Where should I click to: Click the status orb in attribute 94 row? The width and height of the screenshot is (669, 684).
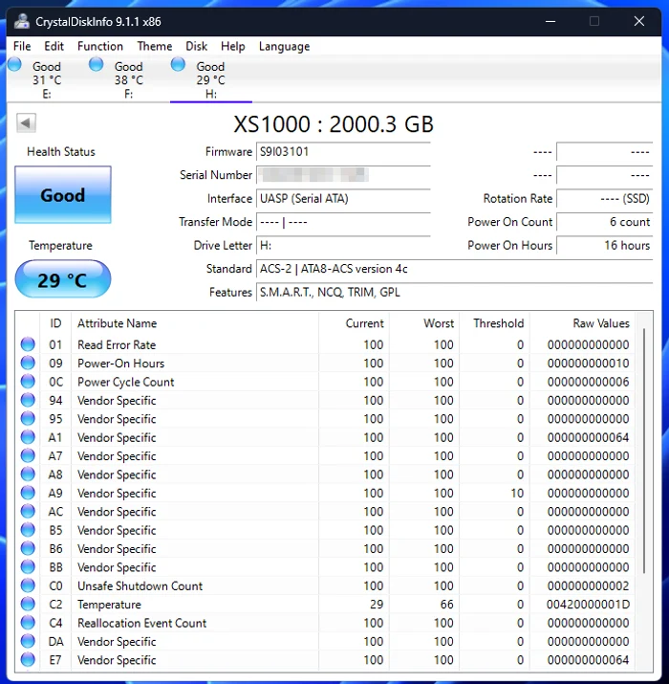click(x=28, y=400)
